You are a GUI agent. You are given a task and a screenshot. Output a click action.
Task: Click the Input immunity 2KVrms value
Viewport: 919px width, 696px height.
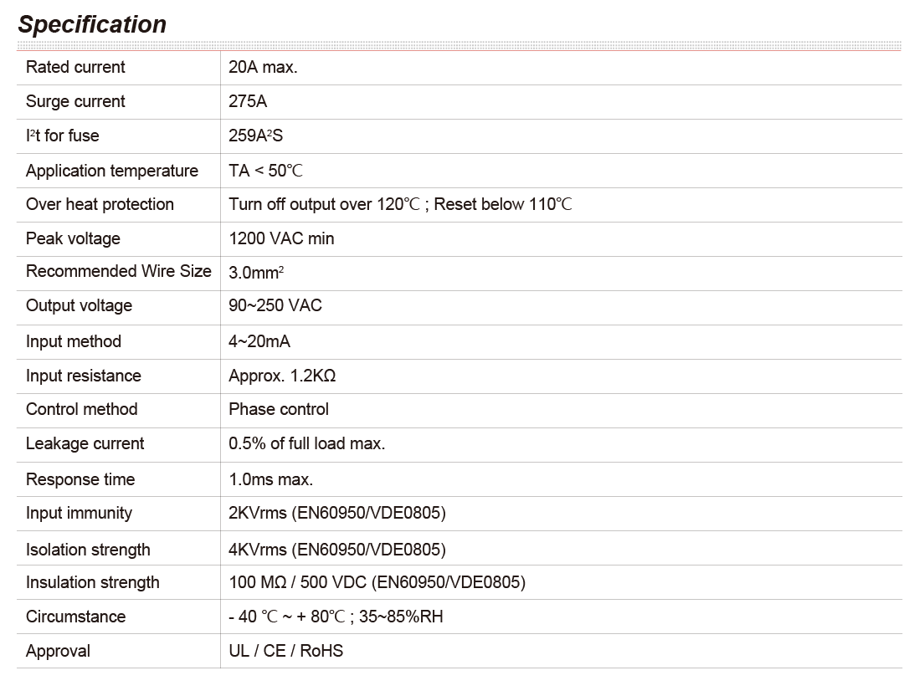(336, 513)
